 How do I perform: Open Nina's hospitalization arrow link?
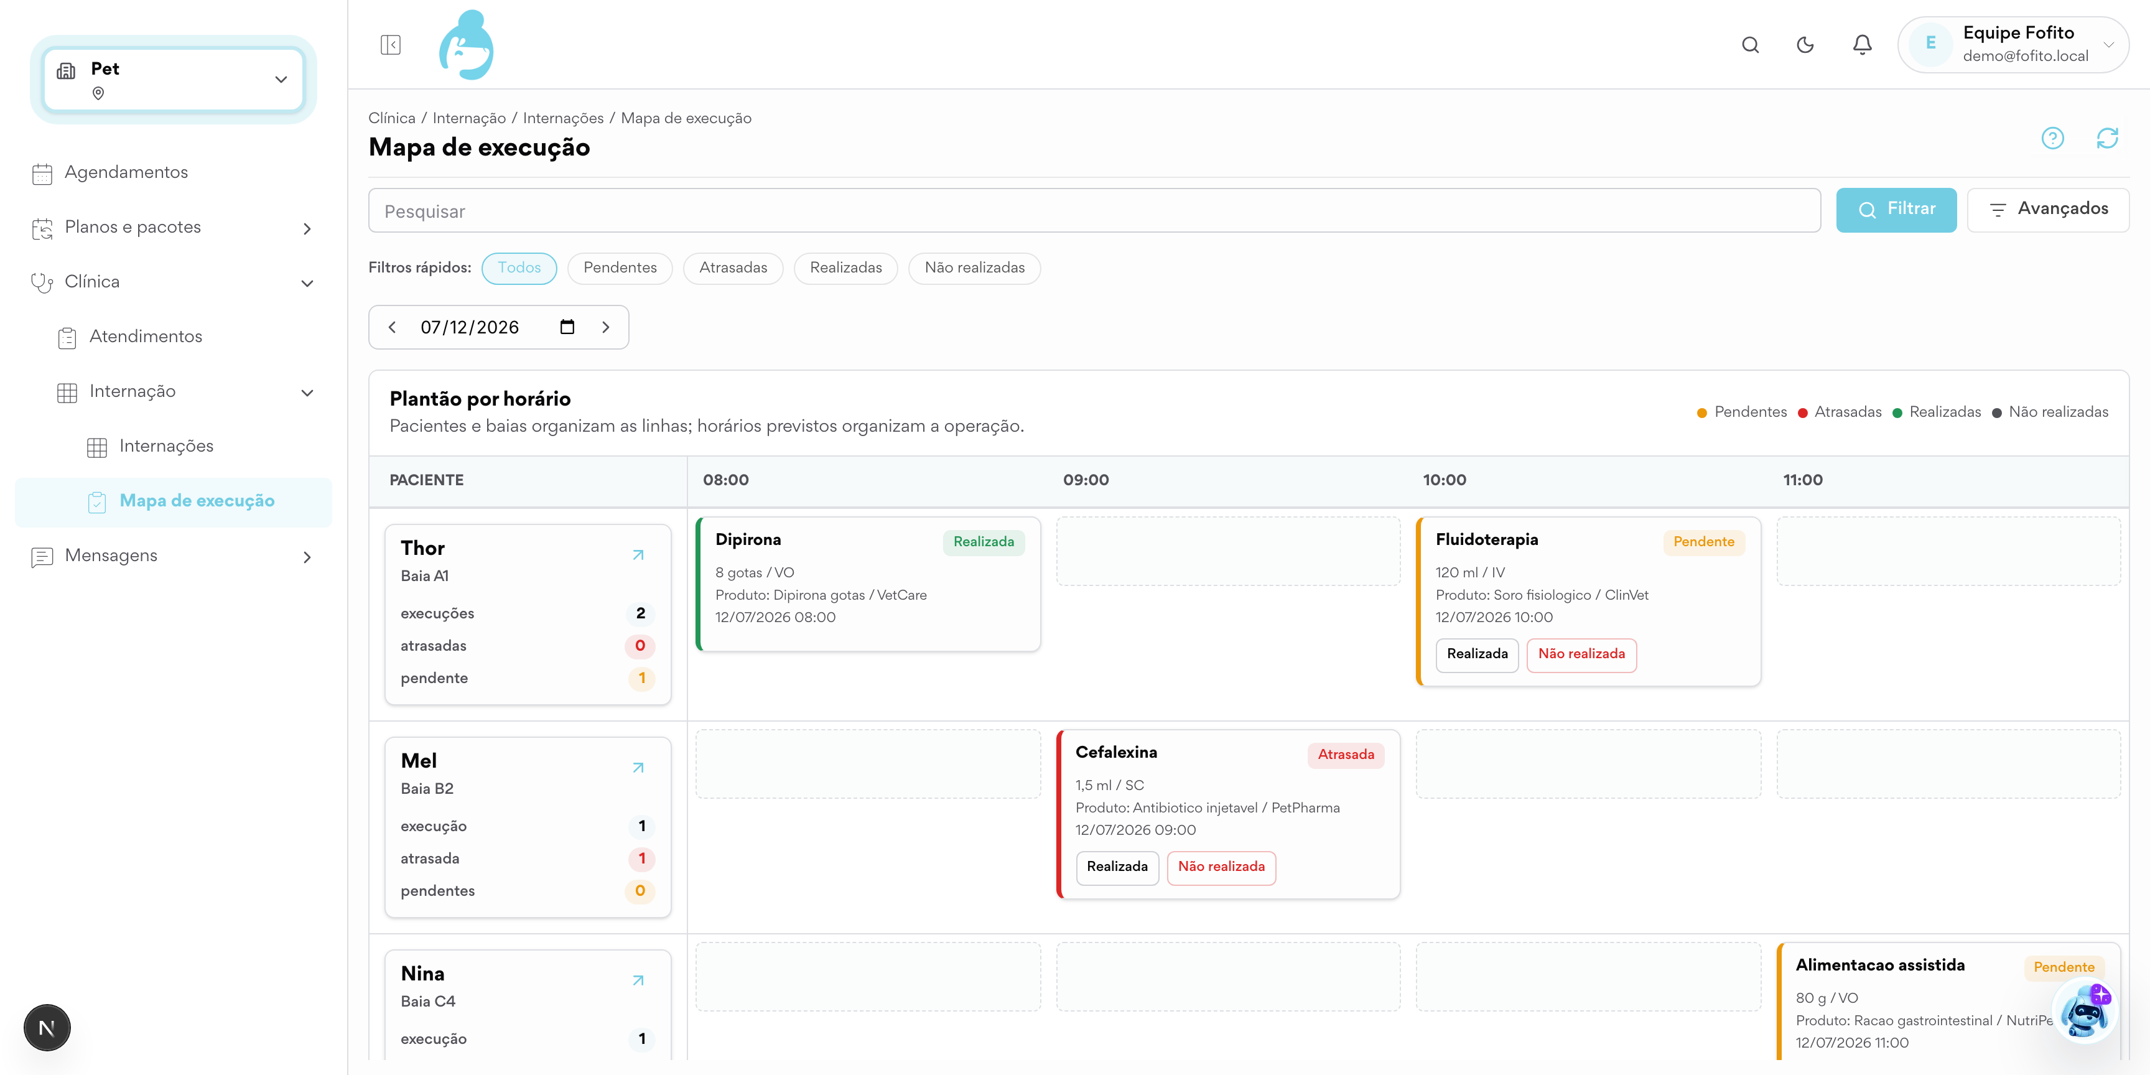coord(638,980)
